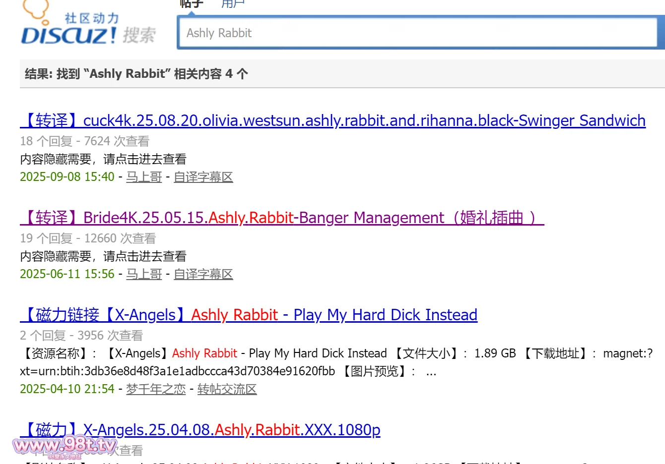Open the Swinger Sandwich translated post
The height and width of the screenshot is (464, 665).
point(332,120)
